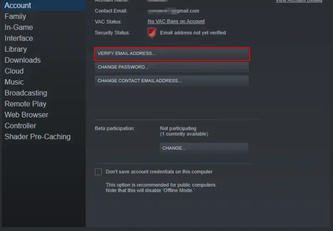The width and height of the screenshot is (333, 231).
Task: Click 'This option is recommended for public computers' note
Action: point(161,185)
